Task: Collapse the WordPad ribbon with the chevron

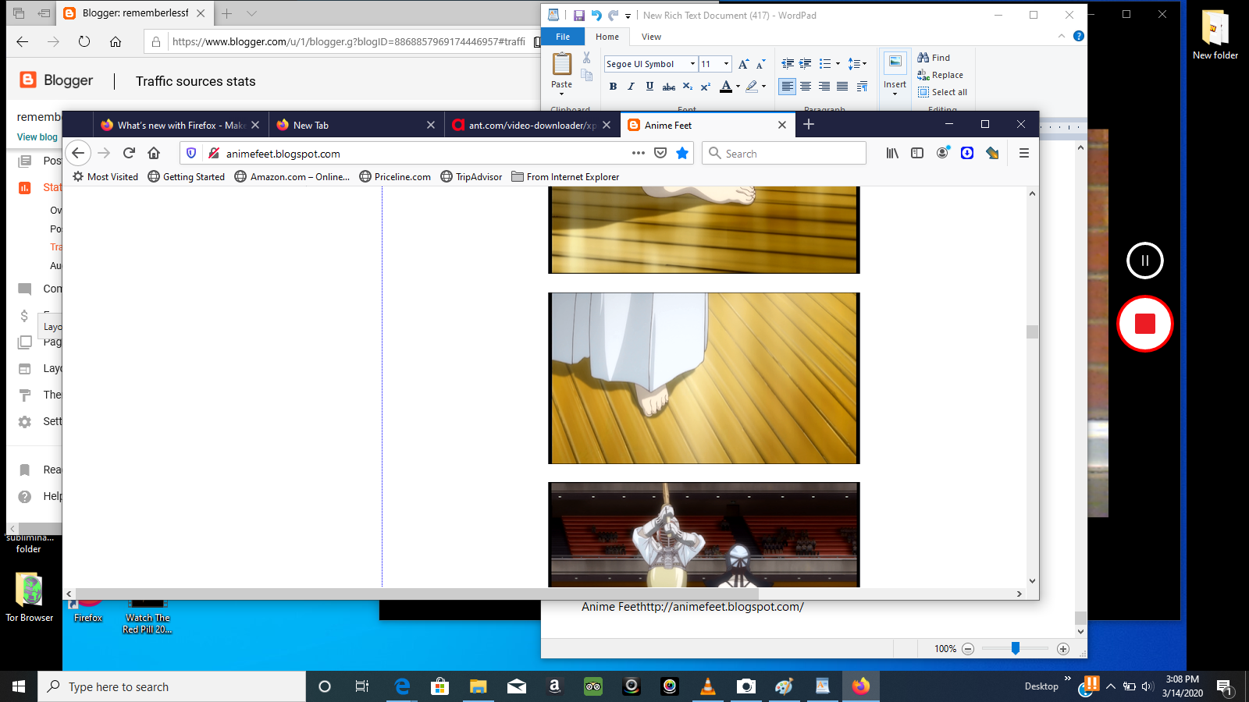Action: pos(1061,36)
